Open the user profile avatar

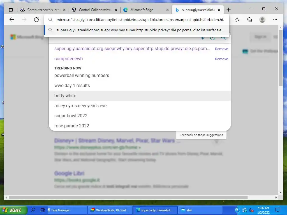click(x=262, y=20)
